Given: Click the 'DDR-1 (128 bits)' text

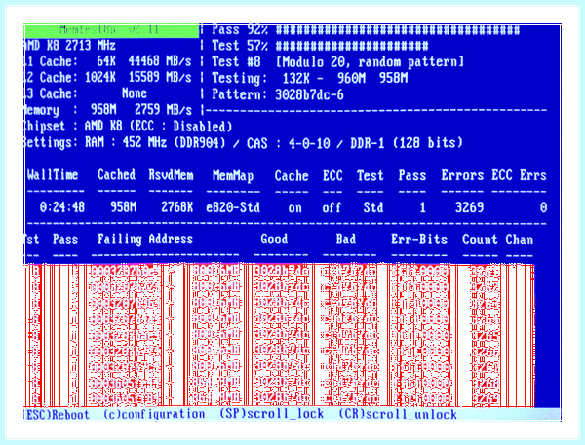Looking at the screenshot, I should coord(407,143).
